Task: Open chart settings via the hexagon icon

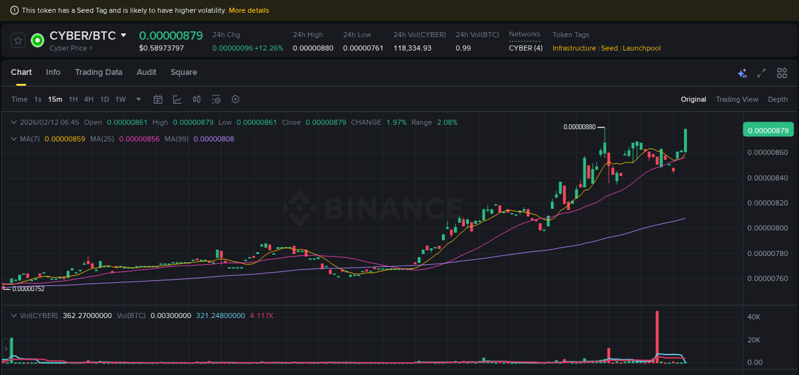Action: (235, 99)
